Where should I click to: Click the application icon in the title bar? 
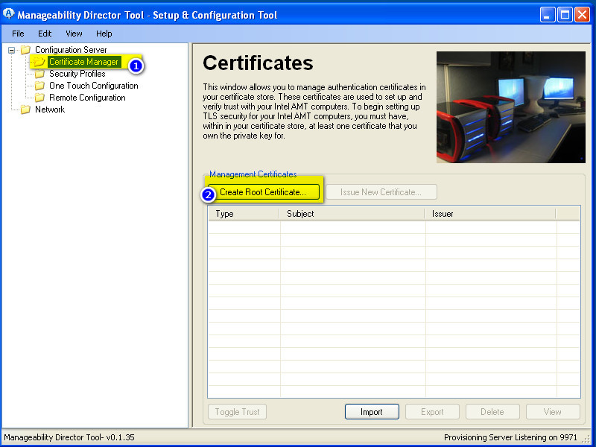click(8, 14)
